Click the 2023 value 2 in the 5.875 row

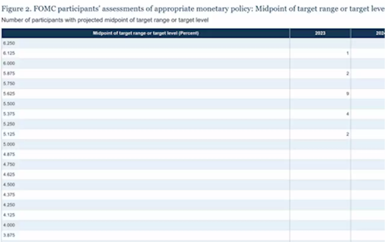click(x=347, y=73)
